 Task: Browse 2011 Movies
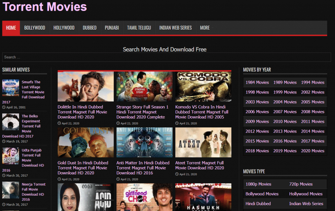313,122
